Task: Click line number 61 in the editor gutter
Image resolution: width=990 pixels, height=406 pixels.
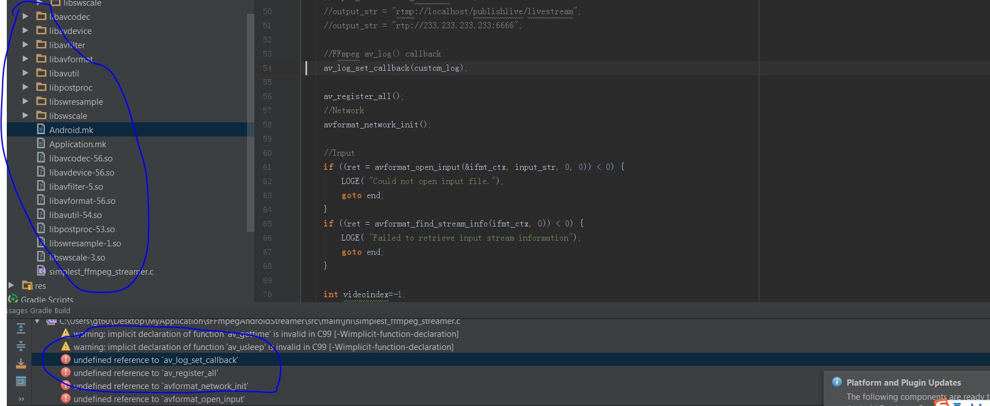Action: [267, 167]
